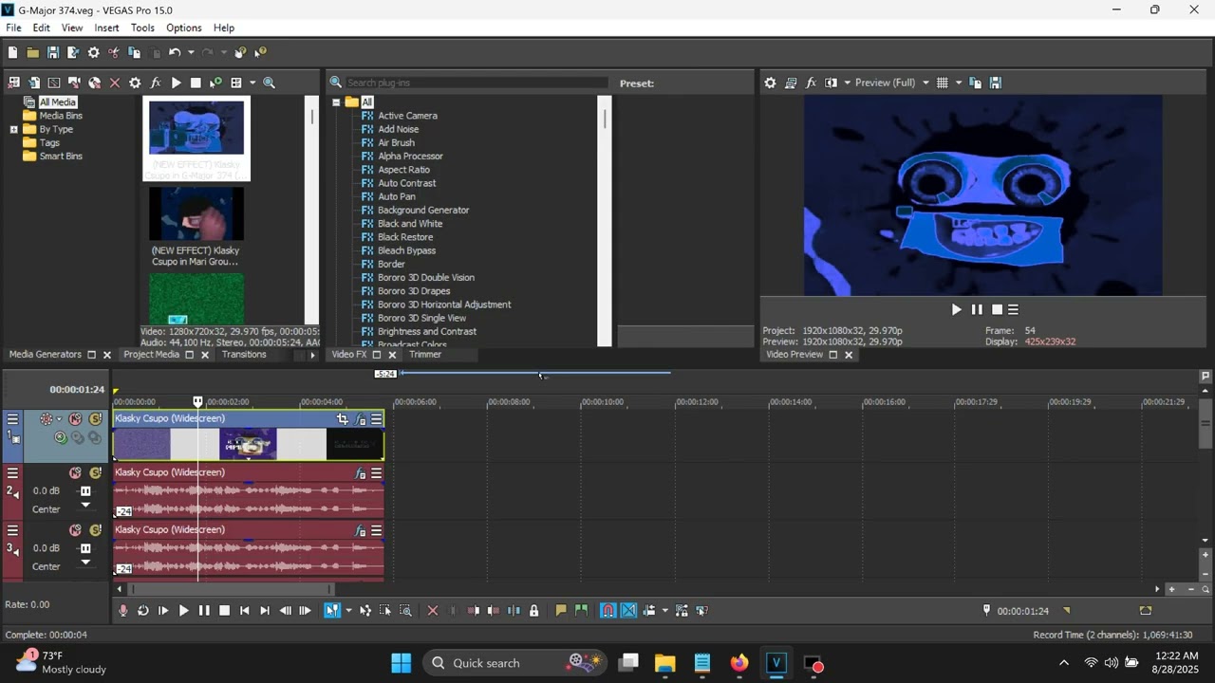The width and height of the screenshot is (1215, 683).
Task: Lock the selected event
Action: pyautogui.click(x=533, y=611)
